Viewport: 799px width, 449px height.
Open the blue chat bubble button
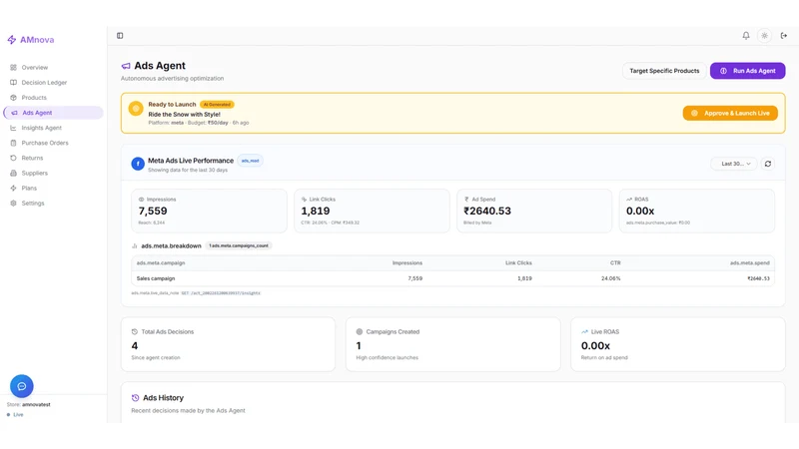21,386
